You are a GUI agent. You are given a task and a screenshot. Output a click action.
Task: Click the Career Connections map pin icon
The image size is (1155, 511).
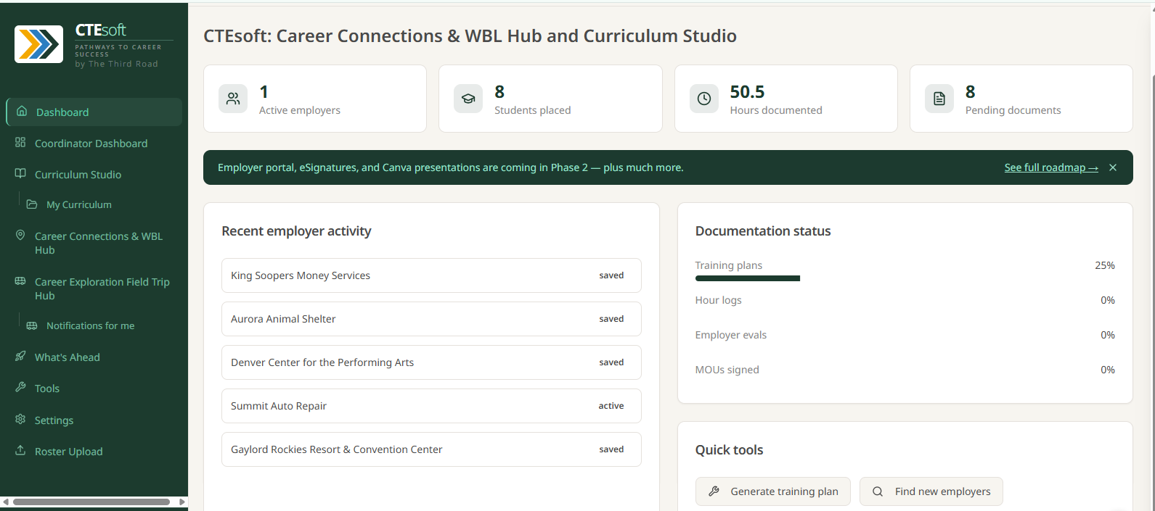(x=20, y=236)
